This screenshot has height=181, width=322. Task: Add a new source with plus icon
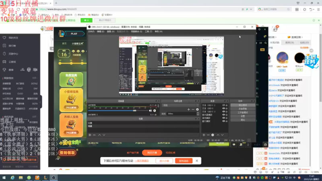(x=204, y=135)
